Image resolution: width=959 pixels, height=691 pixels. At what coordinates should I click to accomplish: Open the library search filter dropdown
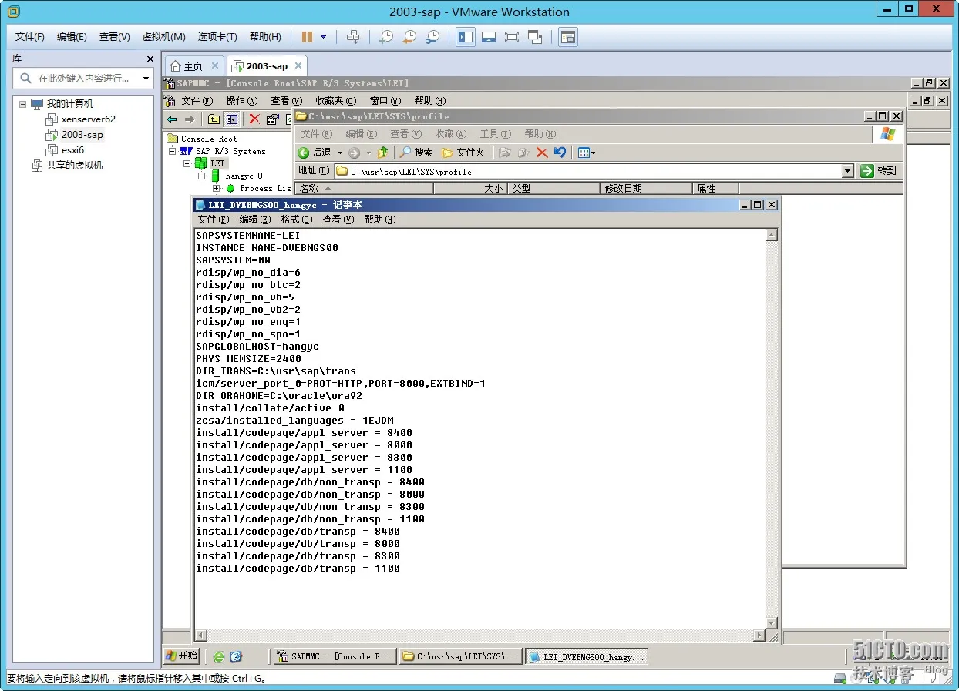point(146,78)
